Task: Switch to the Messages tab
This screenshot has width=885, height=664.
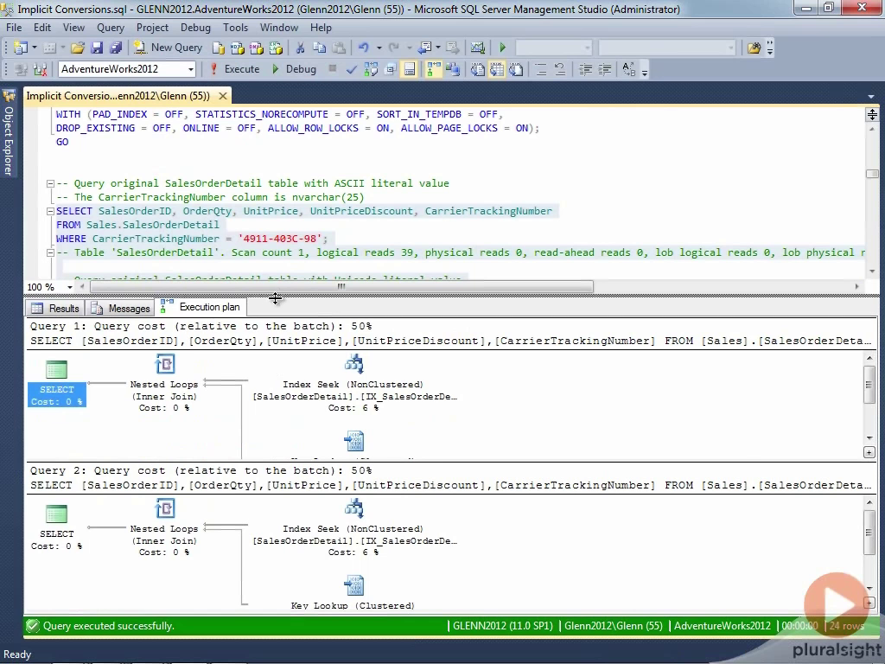Action: (121, 309)
